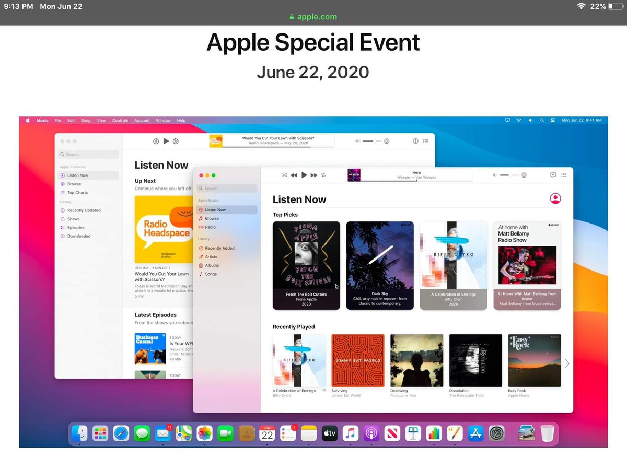The width and height of the screenshot is (627, 470).
Task: Adjust Podcasts window volume slider
Action: [373, 141]
